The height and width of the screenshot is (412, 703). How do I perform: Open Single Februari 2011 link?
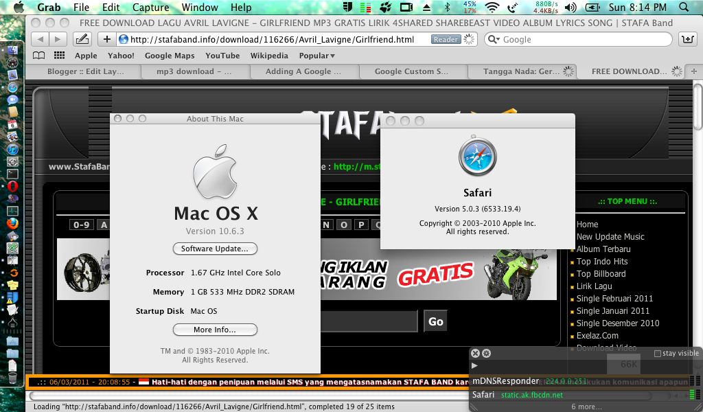[614, 299]
